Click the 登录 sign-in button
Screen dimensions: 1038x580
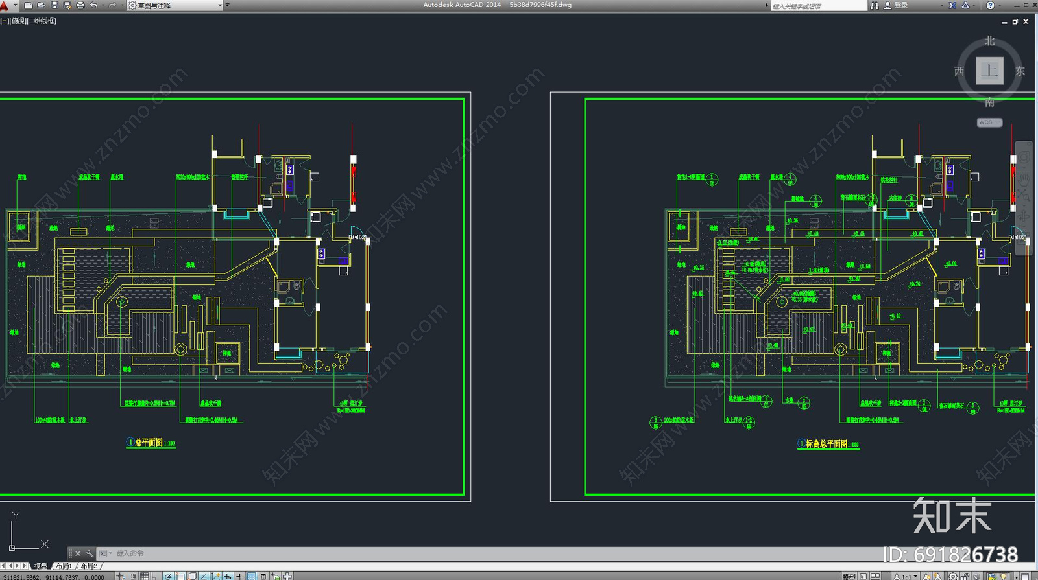[x=896, y=5]
